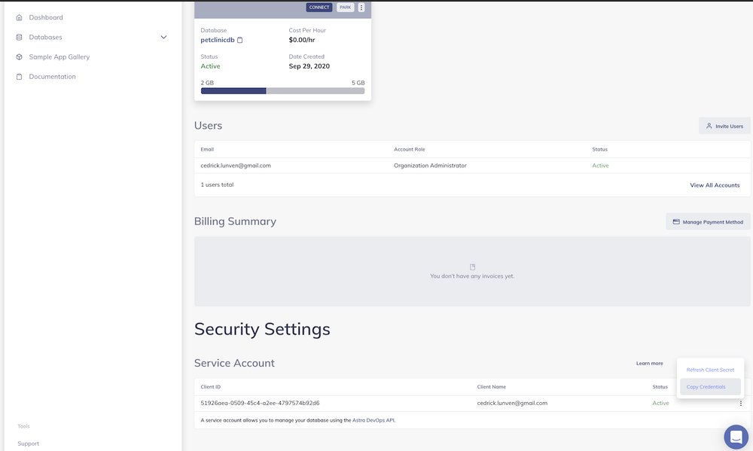Click the Documentation clipboard icon
This screenshot has width=753, height=451.
pyautogui.click(x=19, y=77)
